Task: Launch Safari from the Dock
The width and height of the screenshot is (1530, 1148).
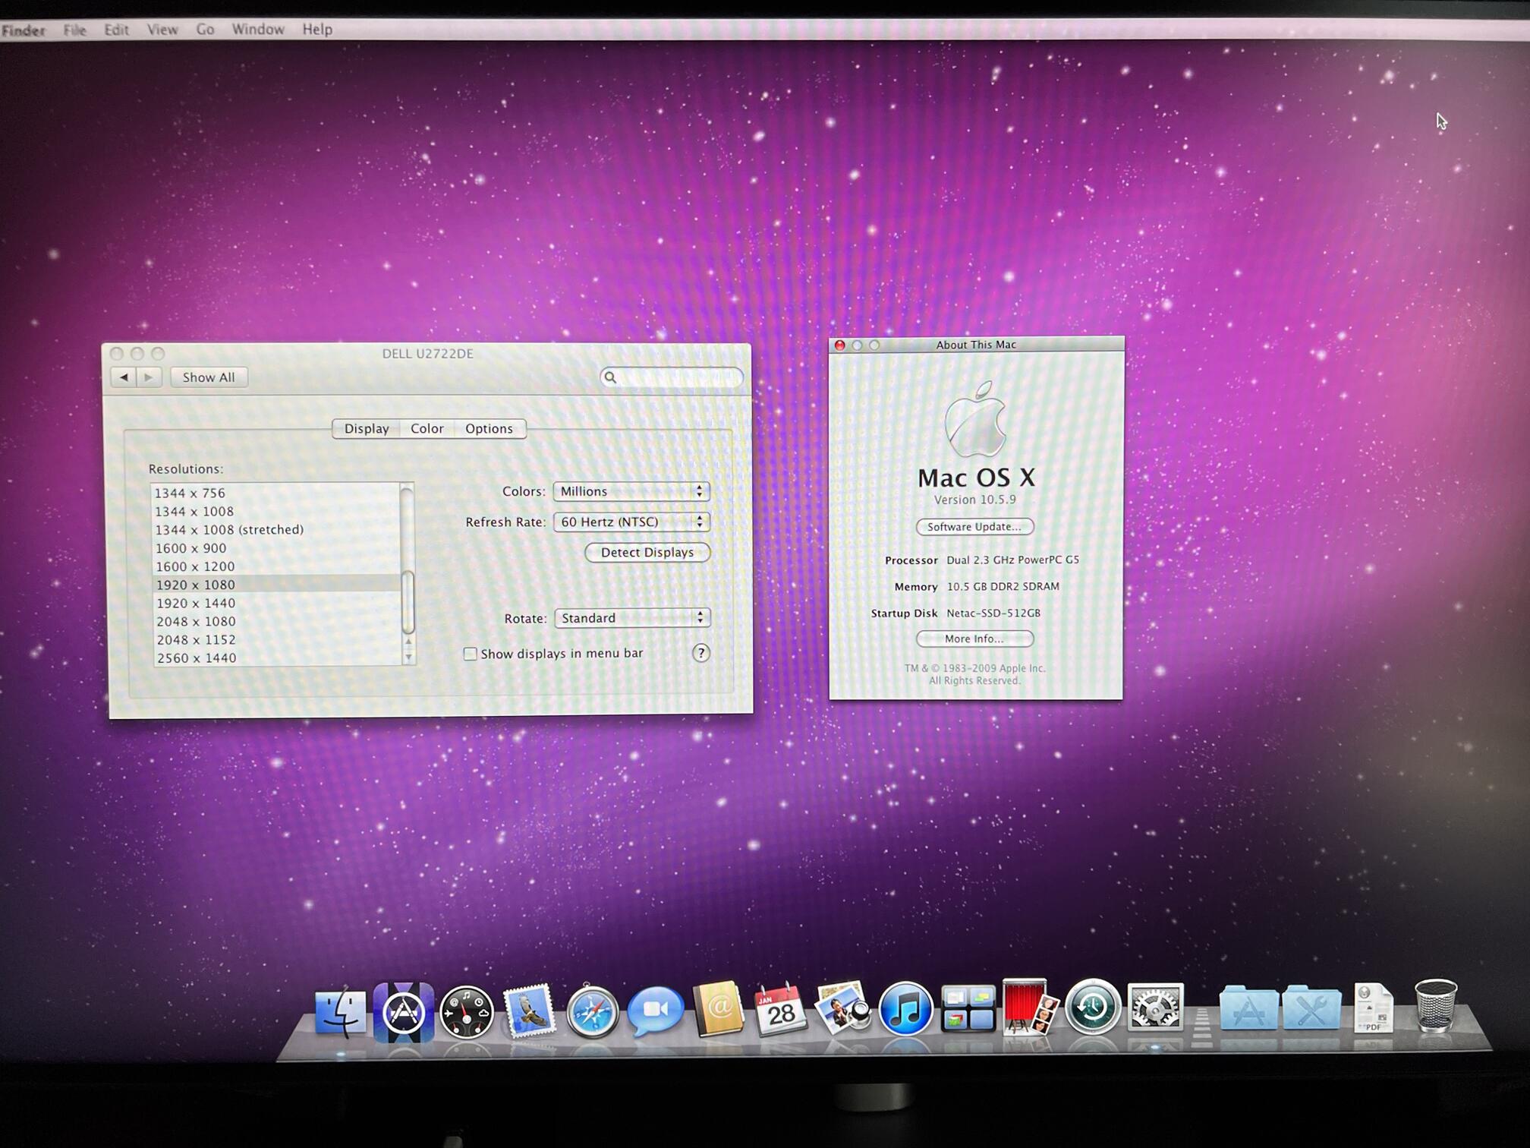Action: coord(592,1011)
